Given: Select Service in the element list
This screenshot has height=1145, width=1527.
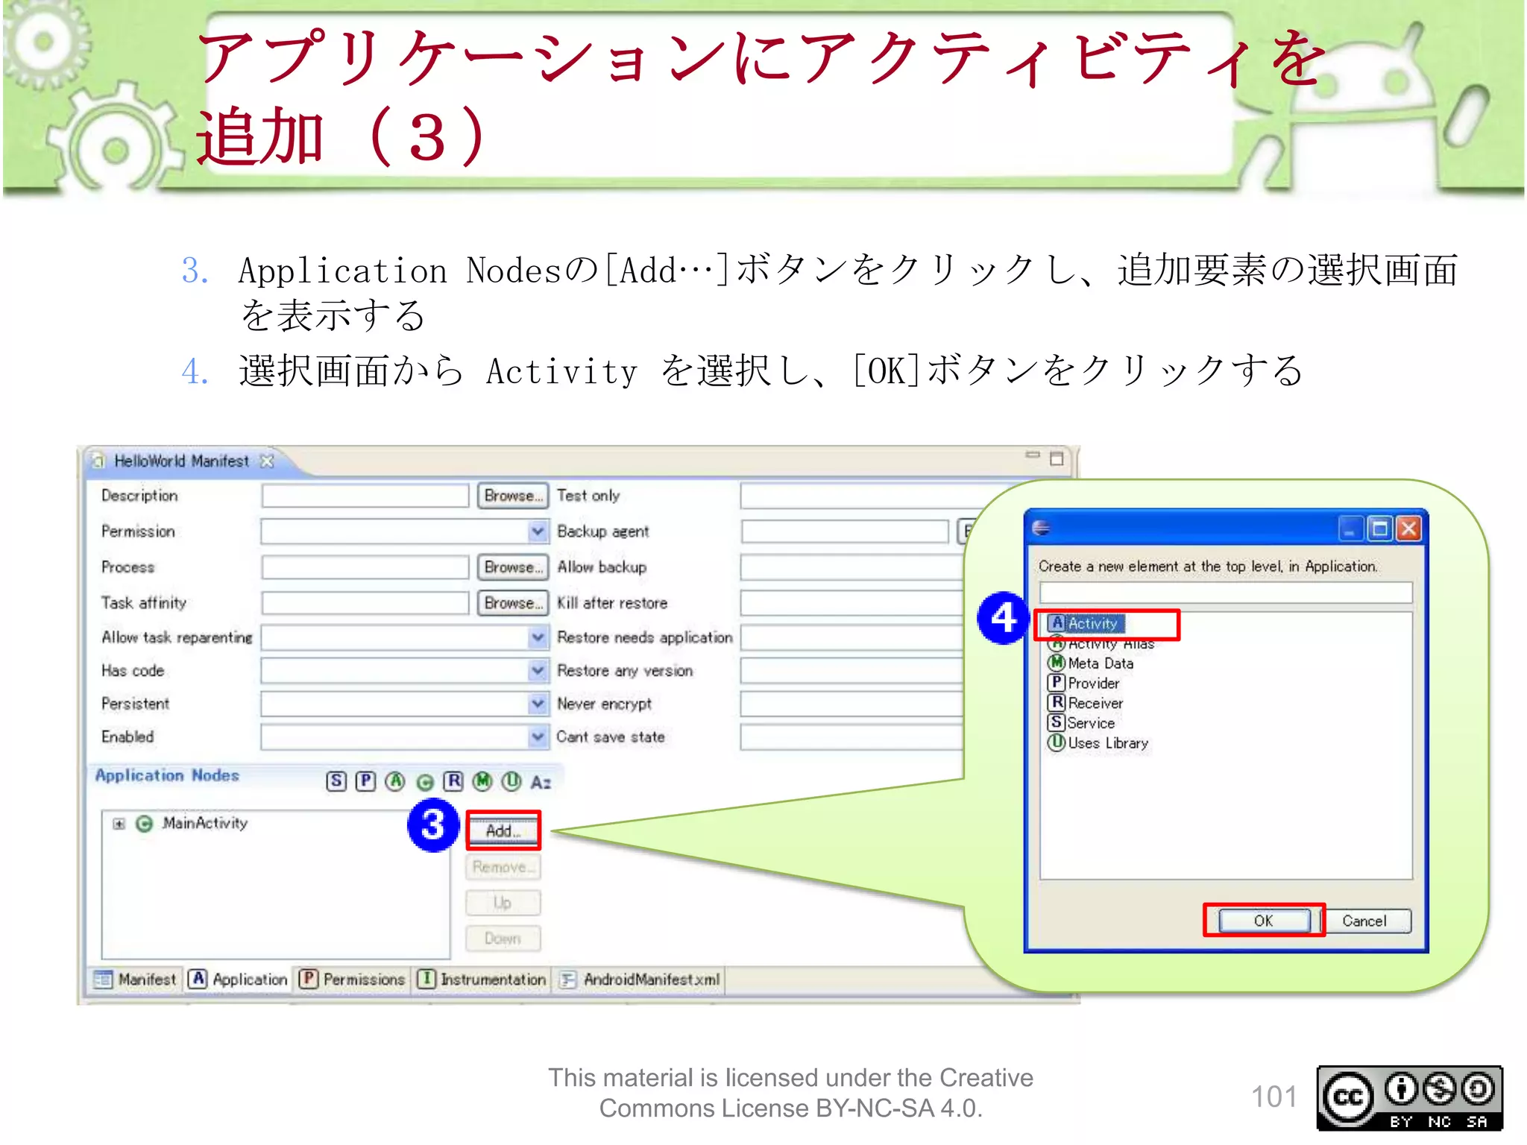Looking at the screenshot, I should [x=1082, y=723].
